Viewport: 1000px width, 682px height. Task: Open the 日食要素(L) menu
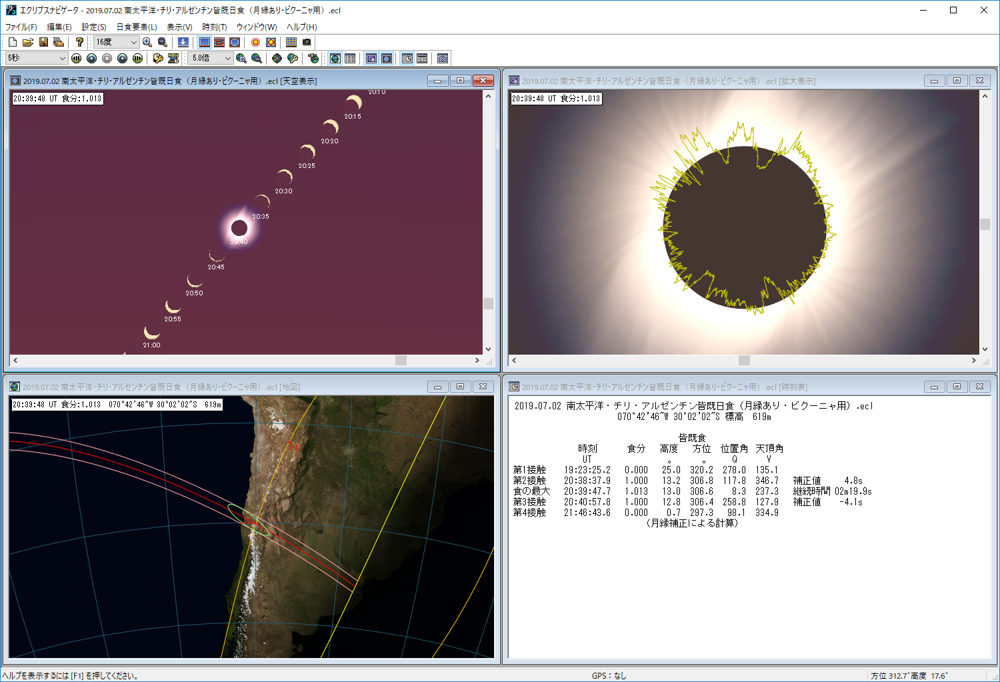[137, 27]
